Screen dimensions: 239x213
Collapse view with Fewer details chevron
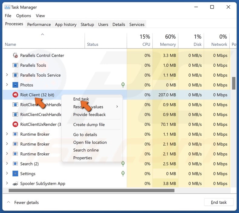pyautogui.click(x=8, y=202)
